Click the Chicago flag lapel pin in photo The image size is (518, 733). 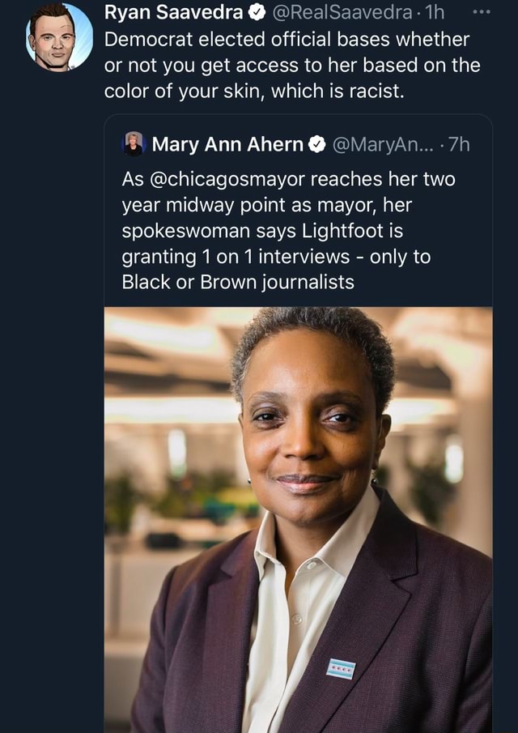click(x=341, y=668)
